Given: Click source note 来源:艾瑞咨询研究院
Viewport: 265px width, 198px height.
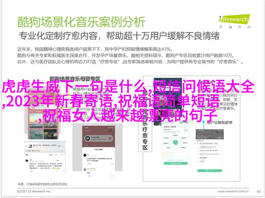Looking at the screenshot, I should tap(42, 184).
